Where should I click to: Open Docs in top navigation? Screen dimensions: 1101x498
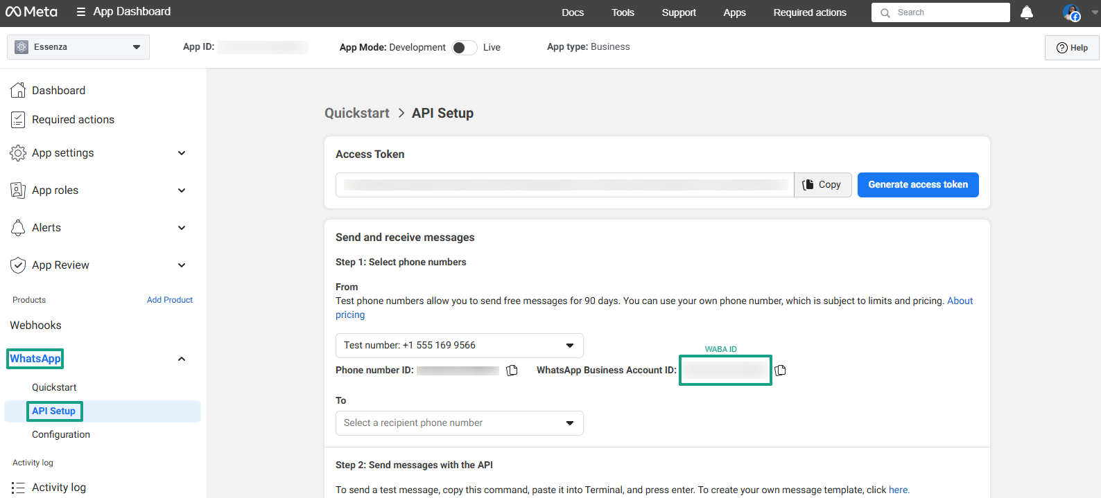pyautogui.click(x=573, y=12)
